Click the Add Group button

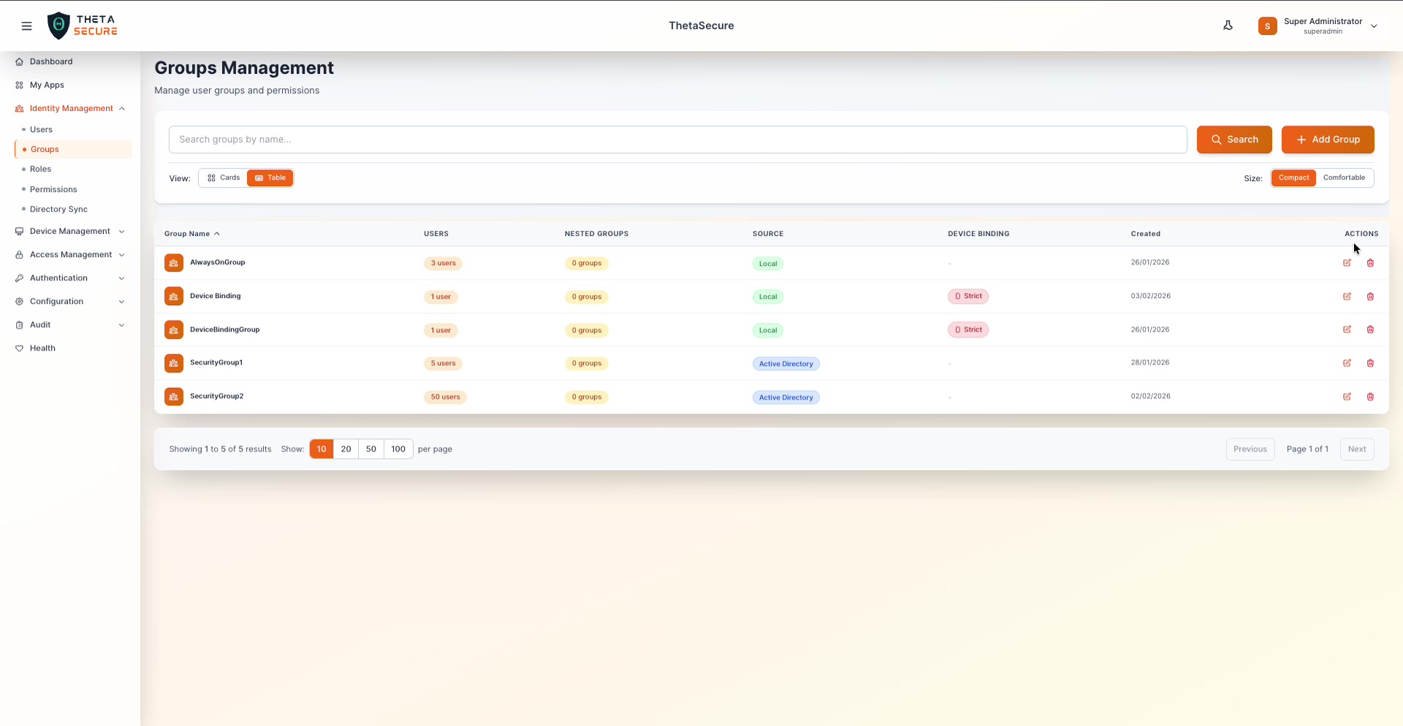1327,140
